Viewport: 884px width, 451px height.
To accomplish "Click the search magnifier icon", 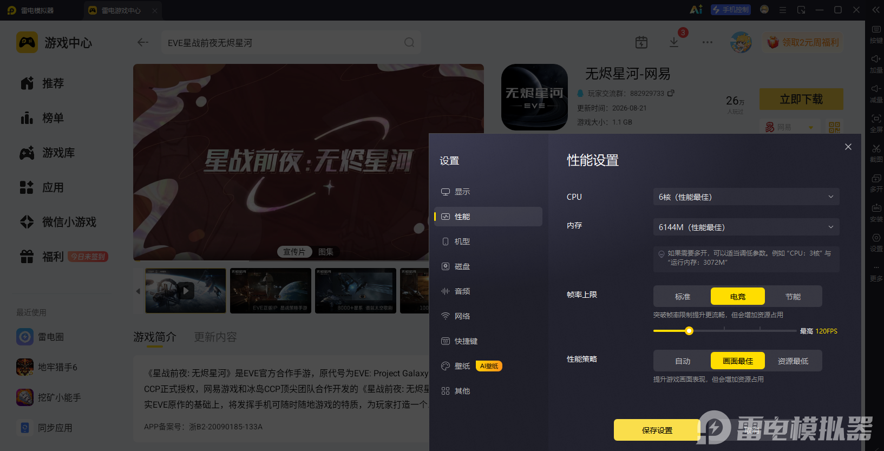I will coord(409,42).
